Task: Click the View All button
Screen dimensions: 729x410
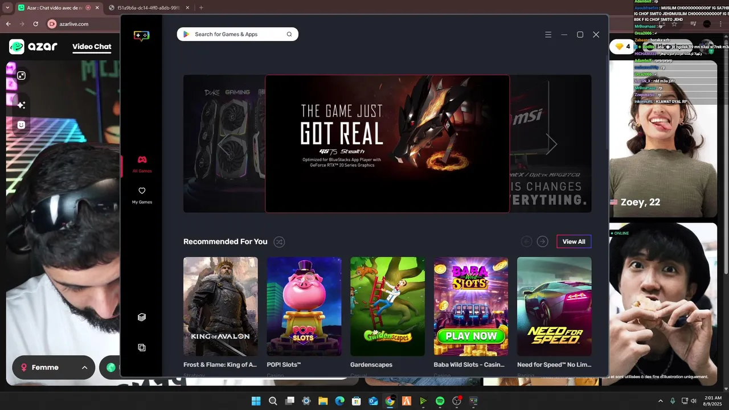Action: (x=574, y=242)
